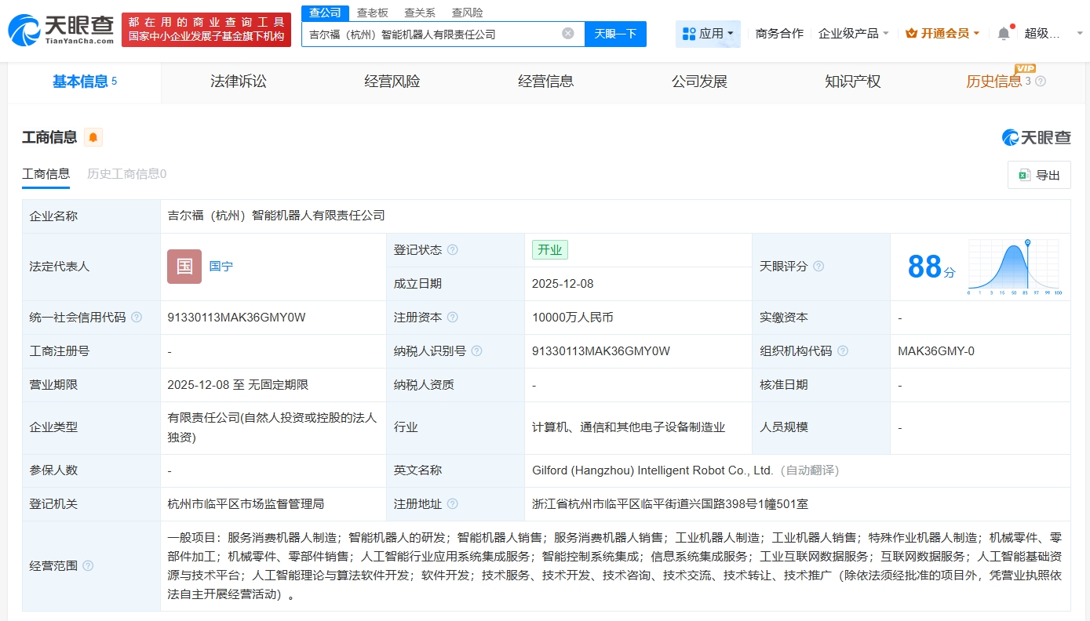Click the legal representative avatar thumbnail

[184, 266]
